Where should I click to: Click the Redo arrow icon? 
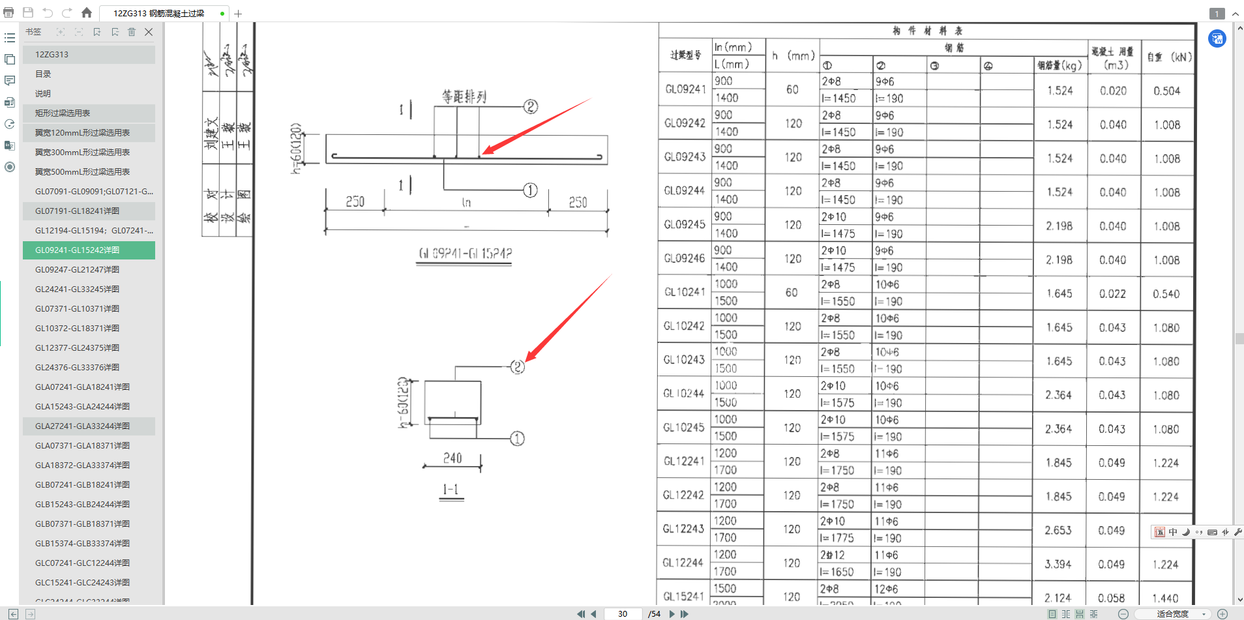[x=67, y=12]
